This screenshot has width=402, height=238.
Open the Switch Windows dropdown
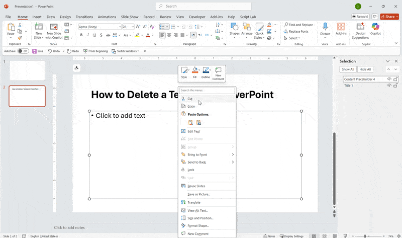pyautogui.click(x=128, y=51)
